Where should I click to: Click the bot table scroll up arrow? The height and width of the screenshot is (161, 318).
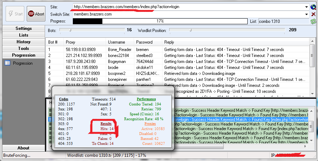[x=312, y=41]
